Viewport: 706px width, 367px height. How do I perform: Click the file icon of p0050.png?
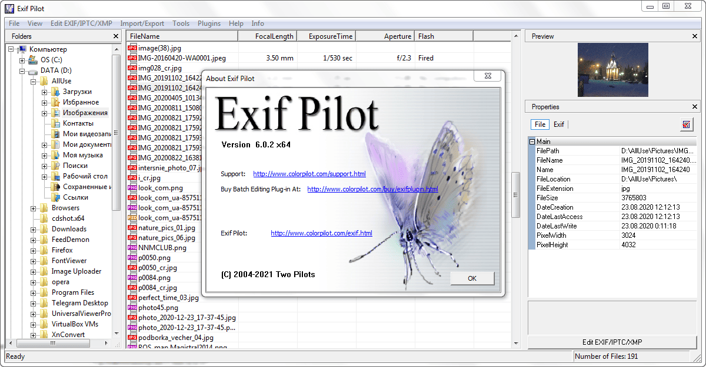pos(132,258)
